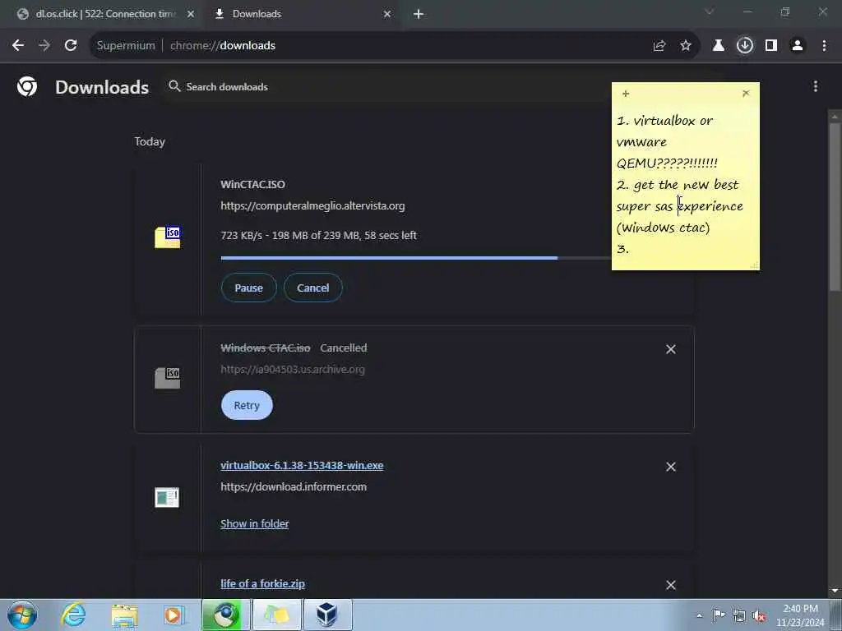Click the WinCTAC.ISO download progress bar
Image resolution: width=842 pixels, height=631 pixels.
click(416, 258)
